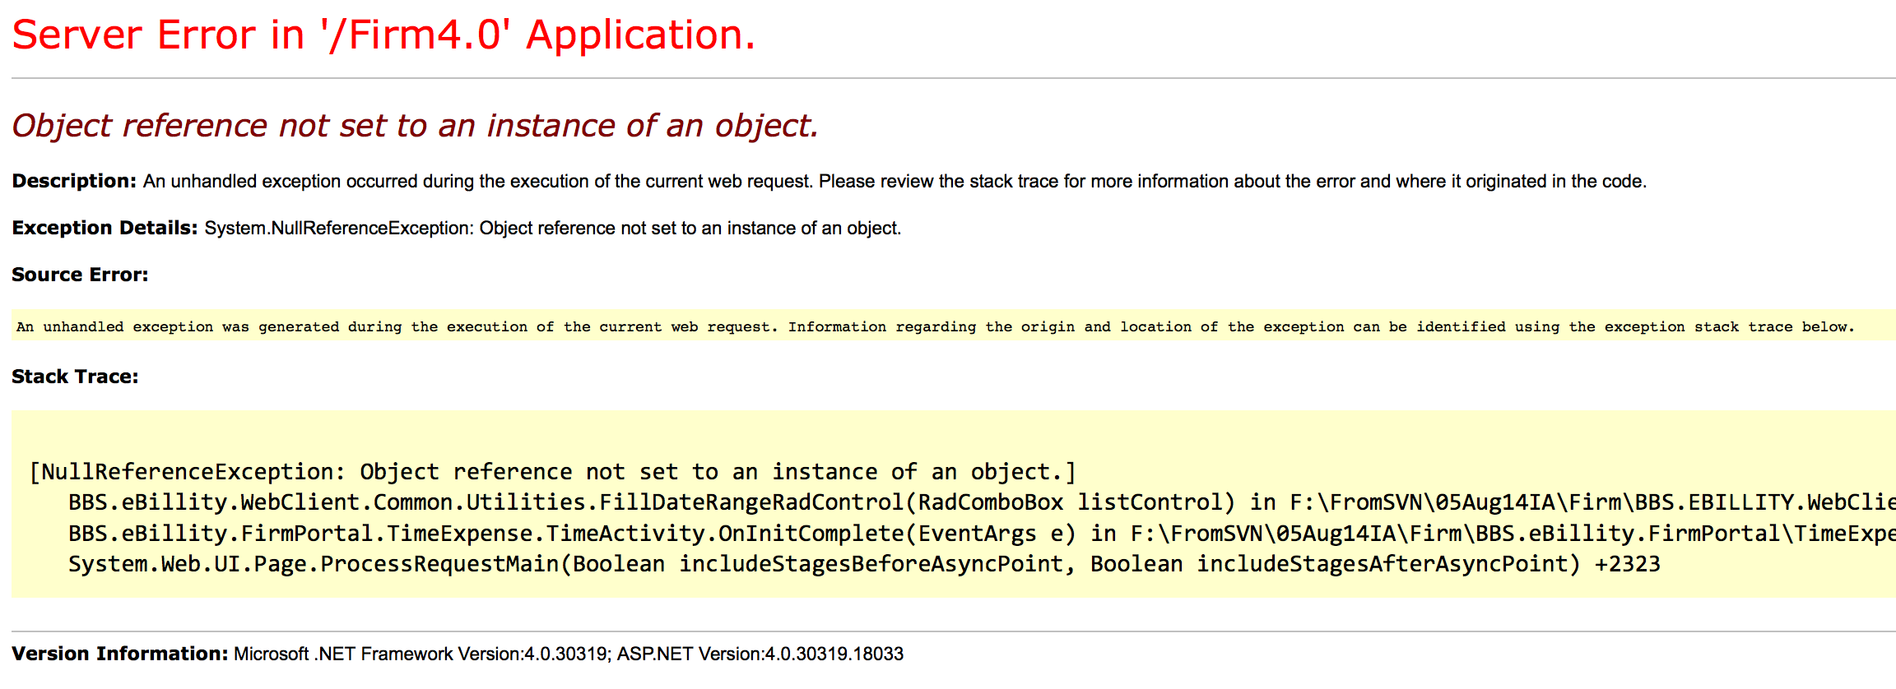This screenshot has width=1896, height=689.
Task: Click the bold 'Source Error:' label
Action: click(80, 275)
